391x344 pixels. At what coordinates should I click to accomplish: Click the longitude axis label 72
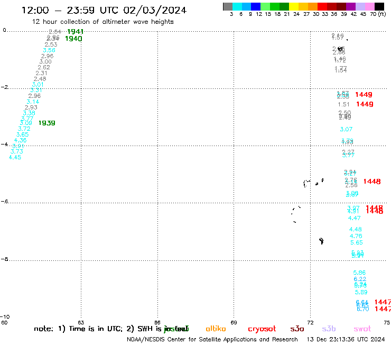[x=310, y=322]
